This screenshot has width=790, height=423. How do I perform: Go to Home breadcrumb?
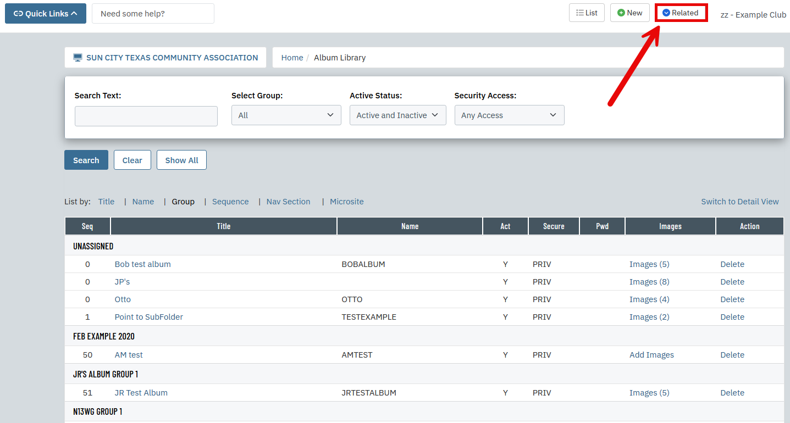pos(292,57)
